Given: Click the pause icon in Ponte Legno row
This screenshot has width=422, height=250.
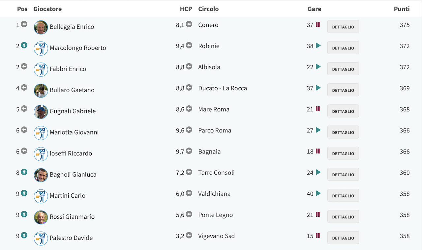Looking at the screenshot, I should [x=318, y=214].
